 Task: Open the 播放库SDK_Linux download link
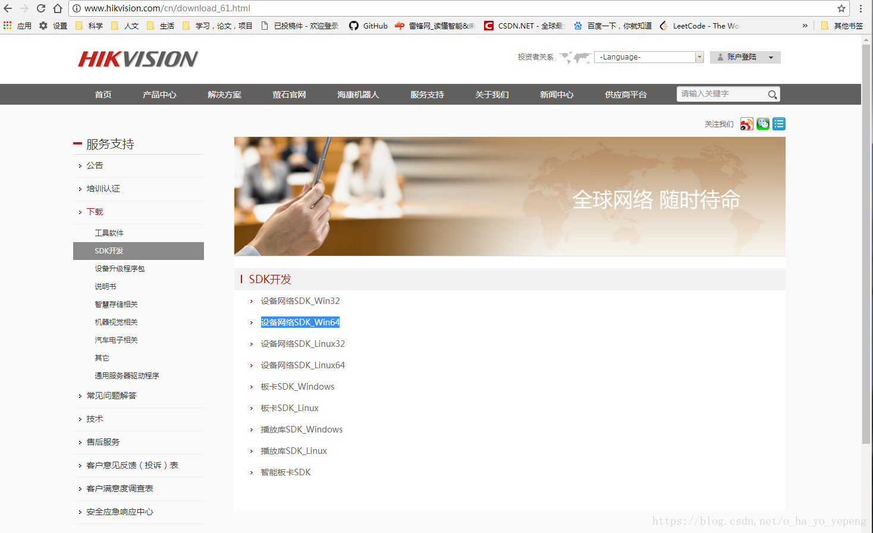[294, 451]
